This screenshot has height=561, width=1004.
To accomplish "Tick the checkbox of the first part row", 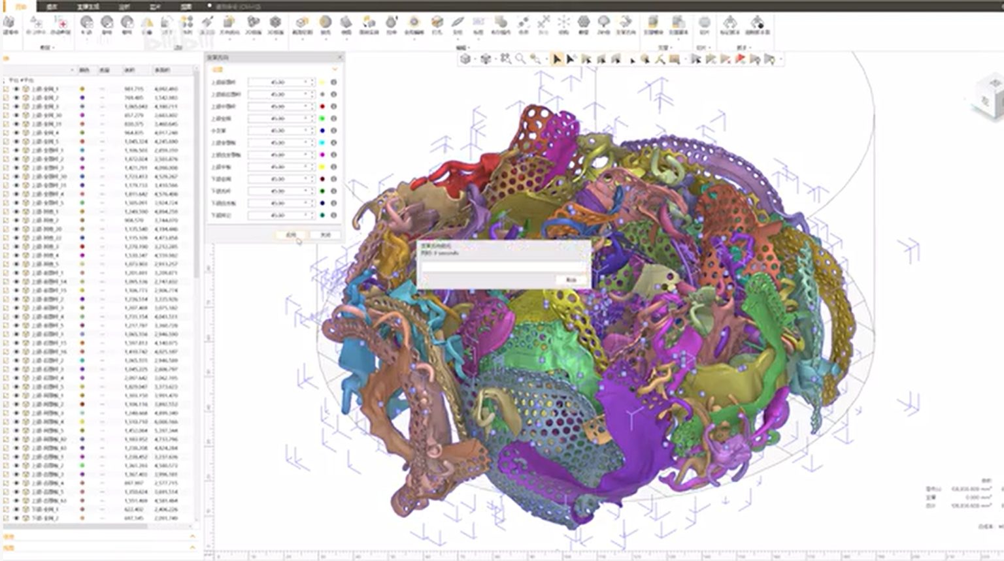I will [6, 89].
